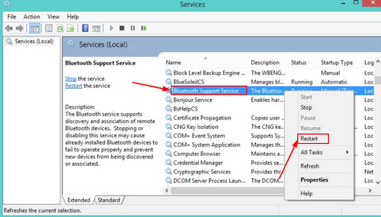Screen dimensions: 381x217
Task: Click gear icon beside COM+ System Application
Action: (x=169, y=144)
